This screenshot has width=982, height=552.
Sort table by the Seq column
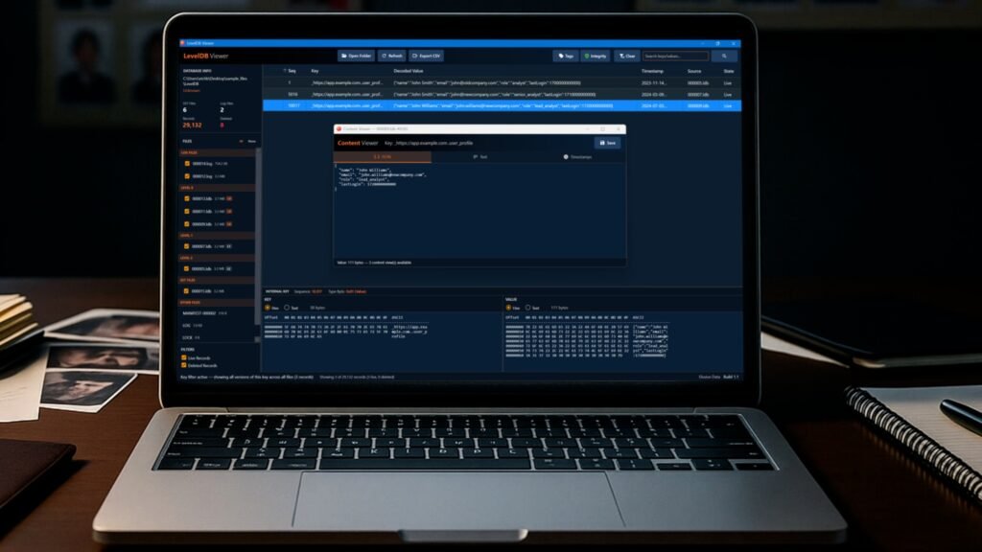tap(292, 71)
